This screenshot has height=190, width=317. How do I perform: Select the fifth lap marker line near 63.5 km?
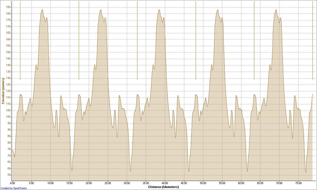(254, 40)
